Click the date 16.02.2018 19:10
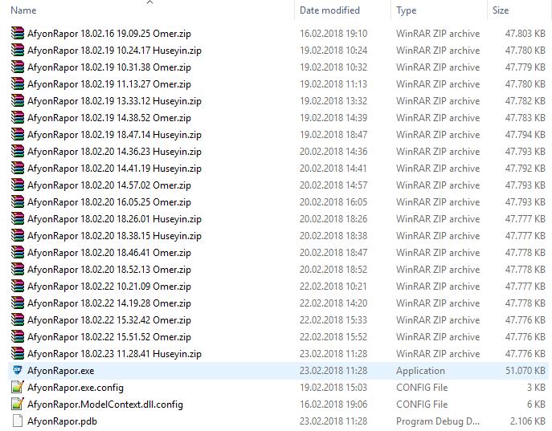The image size is (552, 431). click(x=333, y=34)
